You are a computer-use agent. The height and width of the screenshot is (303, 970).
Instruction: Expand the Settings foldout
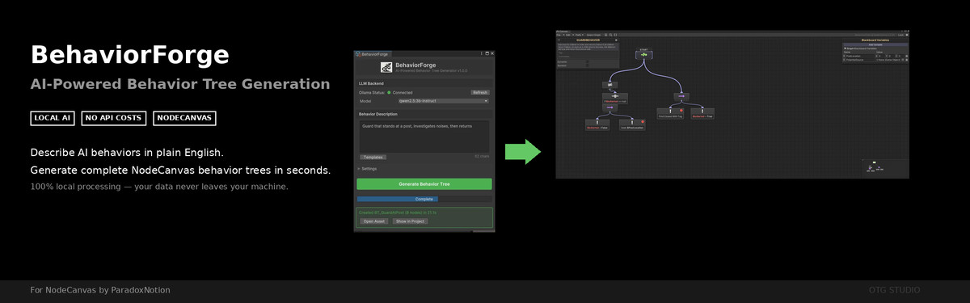tap(368, 169)
